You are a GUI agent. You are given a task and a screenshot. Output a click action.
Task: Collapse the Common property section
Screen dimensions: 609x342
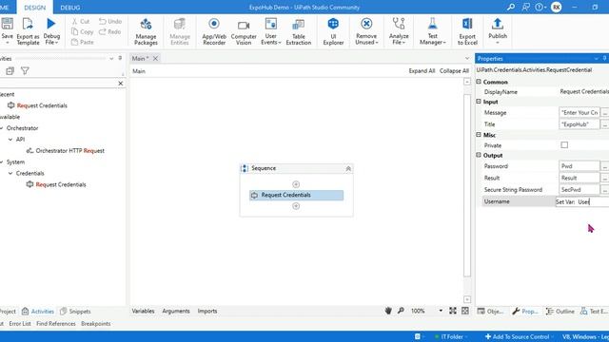pos(479,82)
